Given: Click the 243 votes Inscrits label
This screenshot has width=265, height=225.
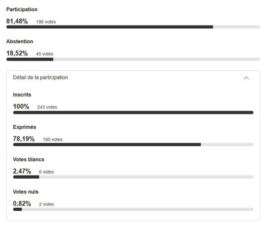Looking at the screenshot, I should [x=47, y=107].
